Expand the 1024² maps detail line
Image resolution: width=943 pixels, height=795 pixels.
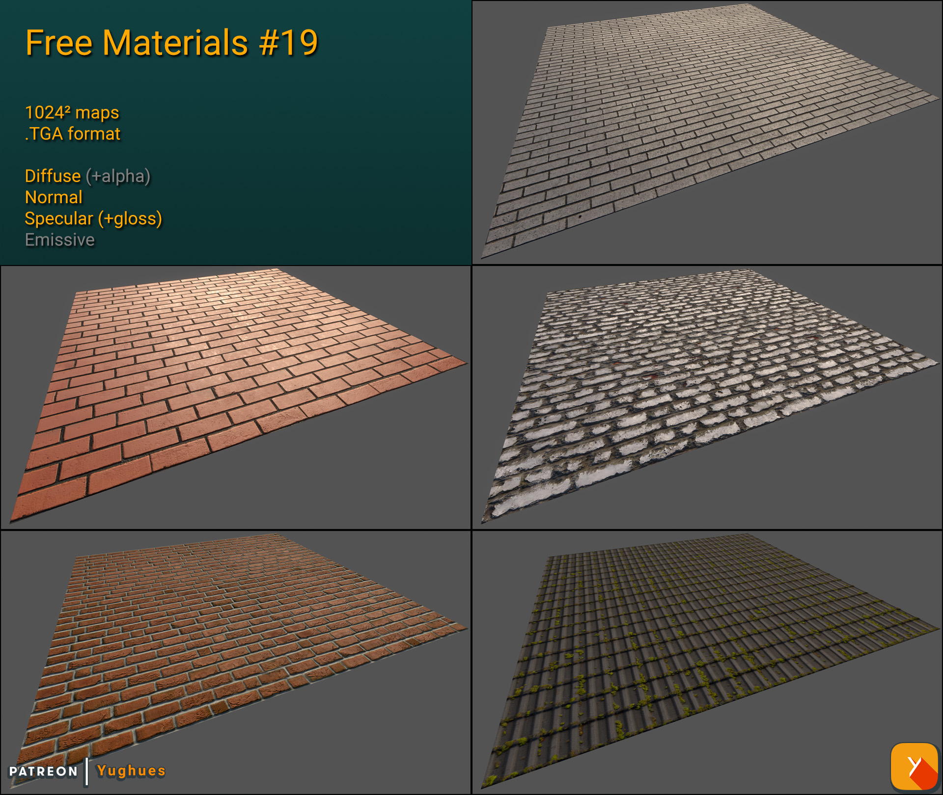coord(72,112)
